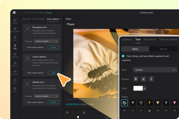Open Stock videos in sidebar
Screen dimensions: 179x119
pos(15,30)
